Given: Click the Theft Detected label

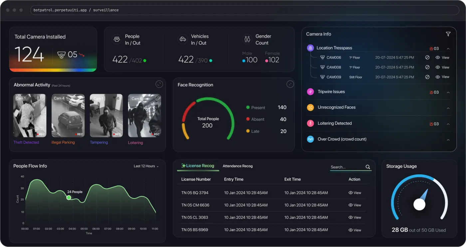Looking at the screenshot, I should click(26, 142).
